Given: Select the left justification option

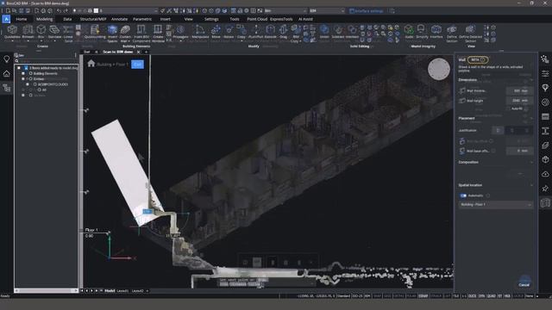Looking at the screenshot, I should [x=498, y=130].
